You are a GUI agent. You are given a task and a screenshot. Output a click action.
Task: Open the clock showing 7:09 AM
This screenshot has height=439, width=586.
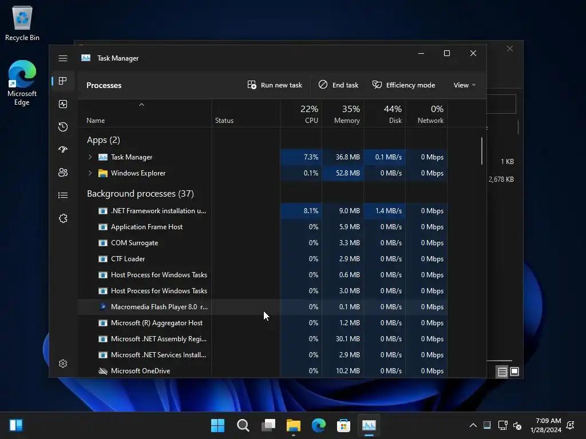pyautogui.click(x=545, y=425)
